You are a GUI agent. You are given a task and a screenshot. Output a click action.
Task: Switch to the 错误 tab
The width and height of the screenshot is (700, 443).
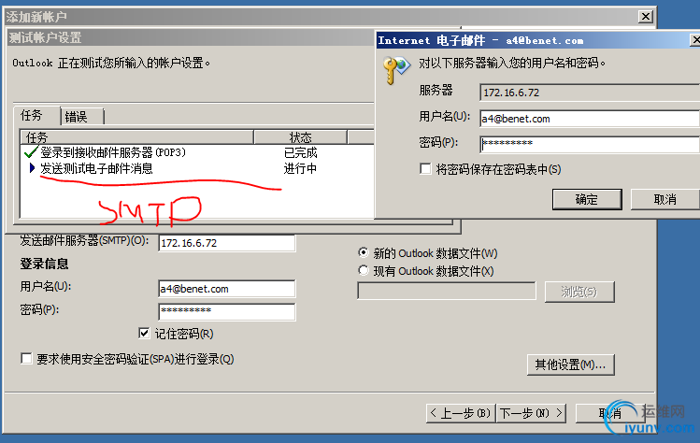(81, 117)
